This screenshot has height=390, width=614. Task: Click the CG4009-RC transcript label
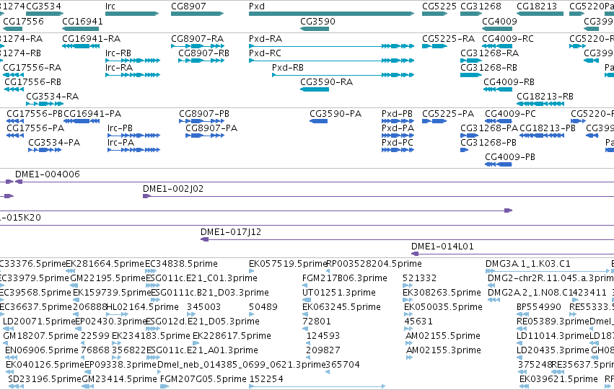click(x=508, y=39)
